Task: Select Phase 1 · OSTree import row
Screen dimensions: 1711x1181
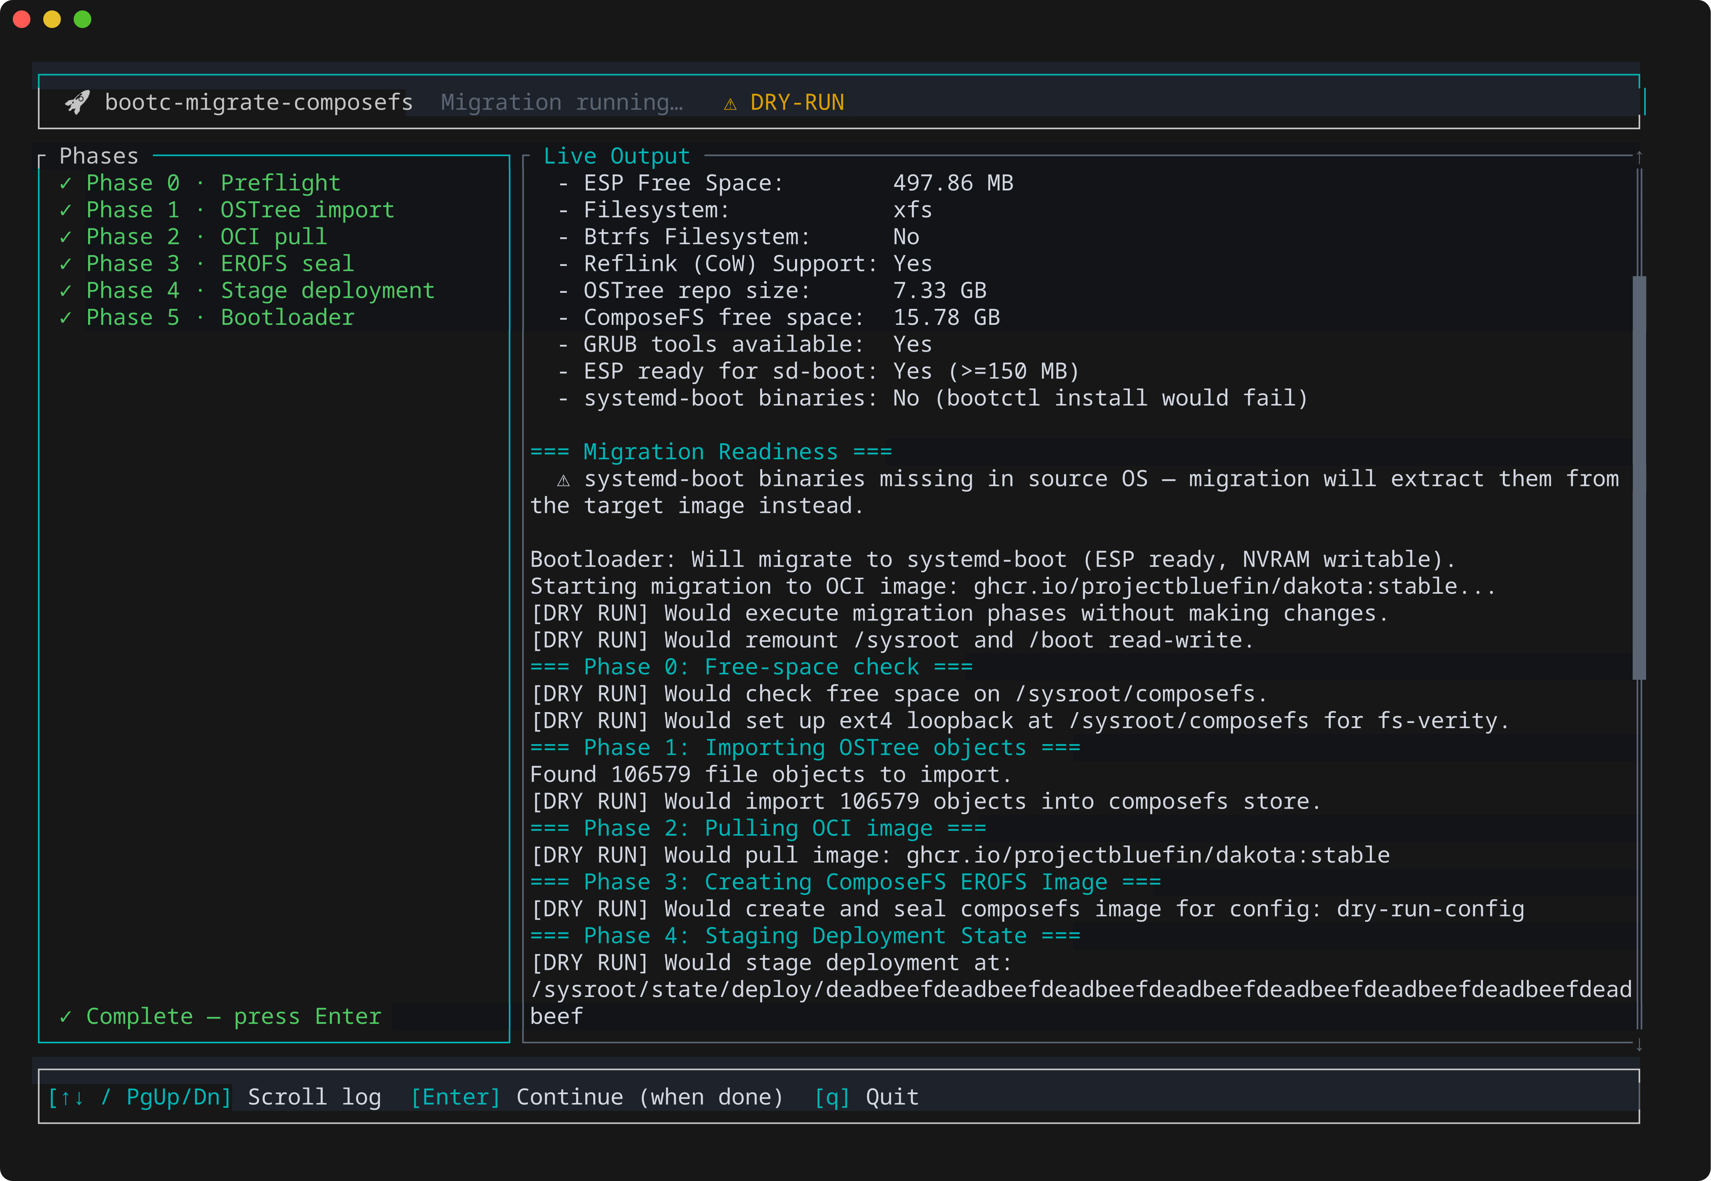Action: [x=227, y=210]
